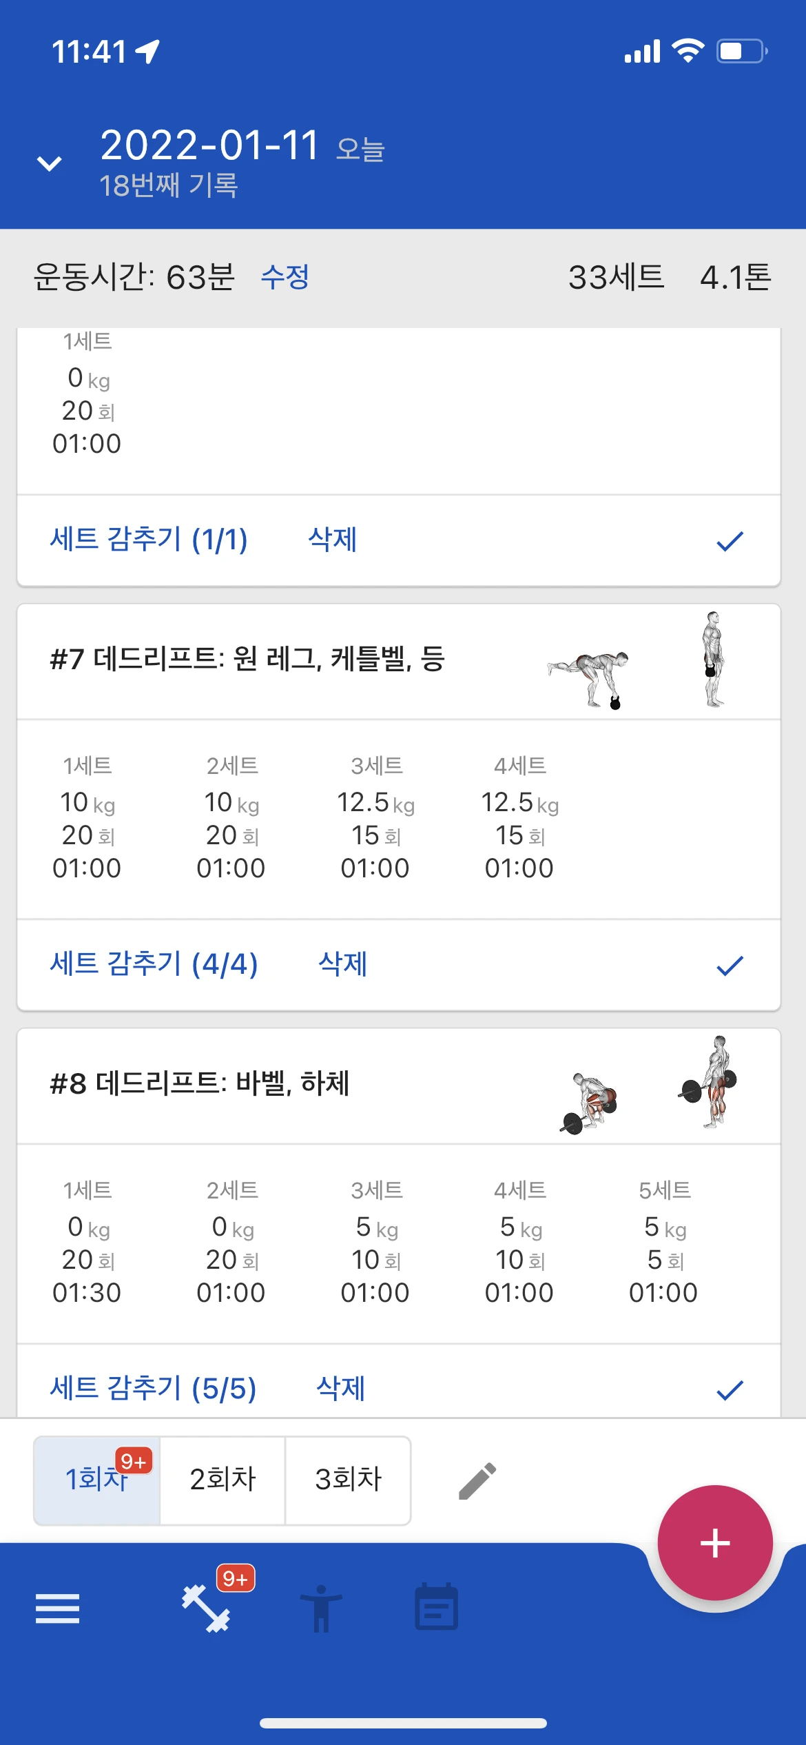Screen dimensions: 806x1745
Task: Toggle completion checkmark for exercise #7
Action: coord(730,966)
